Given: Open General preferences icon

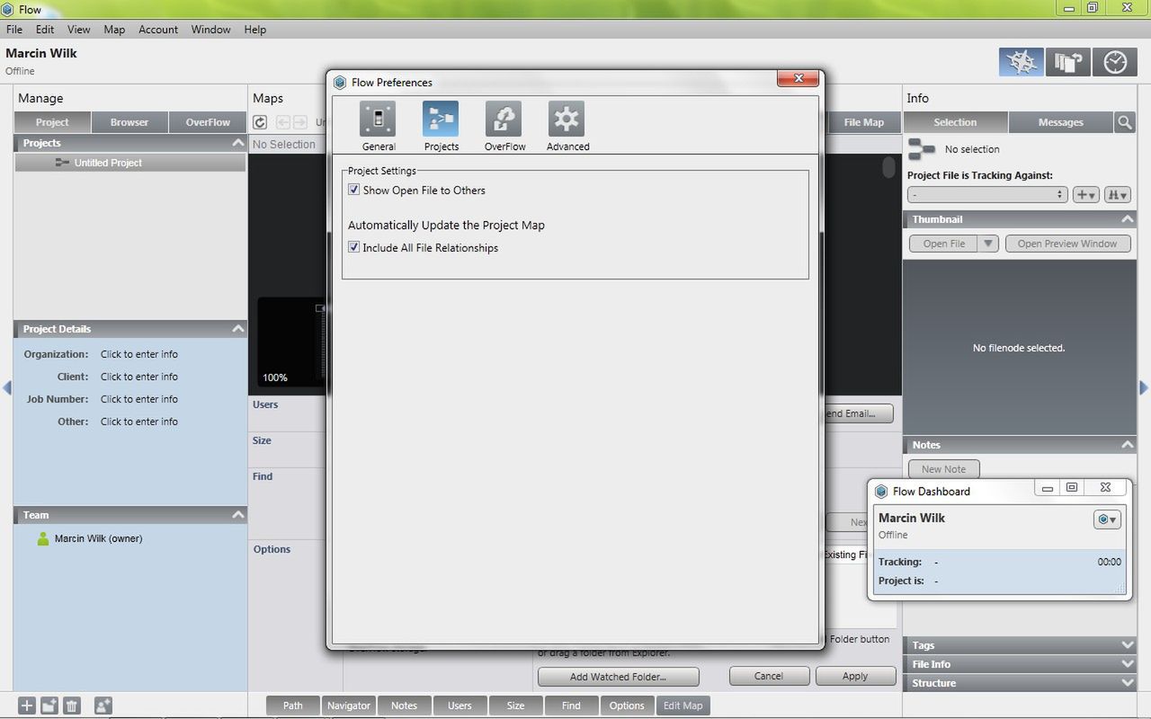Looking at the screenshot, I should pyautogui.click(x=378, y=119).
